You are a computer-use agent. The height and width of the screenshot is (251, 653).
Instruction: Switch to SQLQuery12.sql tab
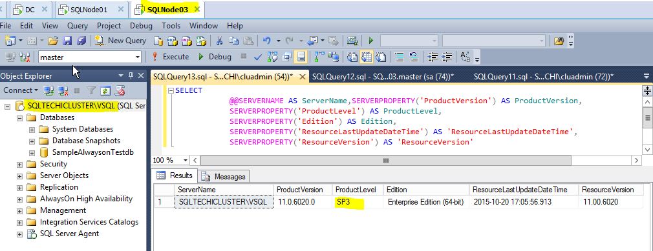point(383,77)
